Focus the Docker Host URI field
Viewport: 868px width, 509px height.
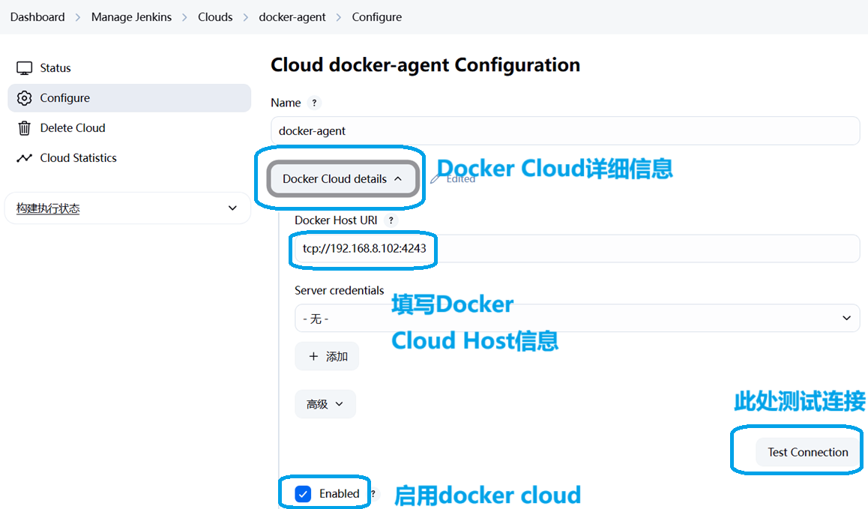point(577,248)
